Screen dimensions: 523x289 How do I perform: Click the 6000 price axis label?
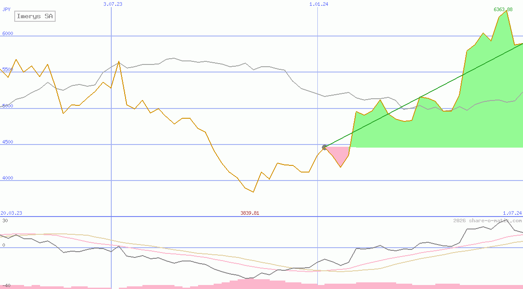[7, 33]
